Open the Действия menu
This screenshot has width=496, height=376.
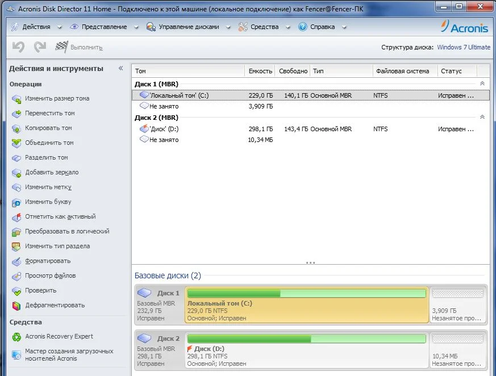[36, 27]
